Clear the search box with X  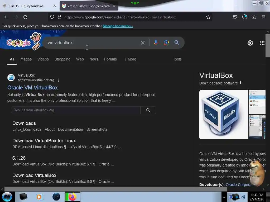coord(143,43)
